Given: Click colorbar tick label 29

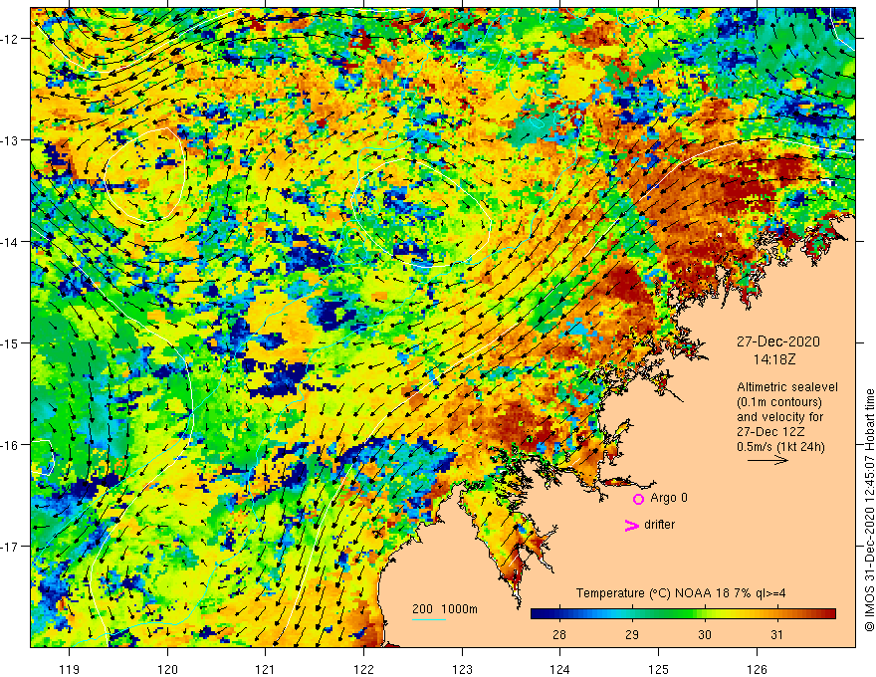Looking at the screenshot, I should (632, 634).
